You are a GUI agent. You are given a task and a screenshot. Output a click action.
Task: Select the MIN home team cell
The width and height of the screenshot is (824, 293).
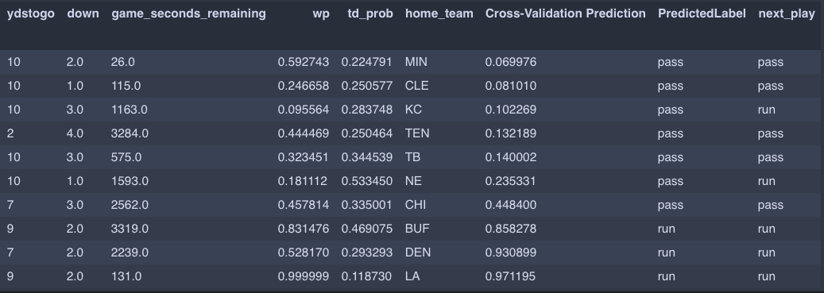click(416, 62)
